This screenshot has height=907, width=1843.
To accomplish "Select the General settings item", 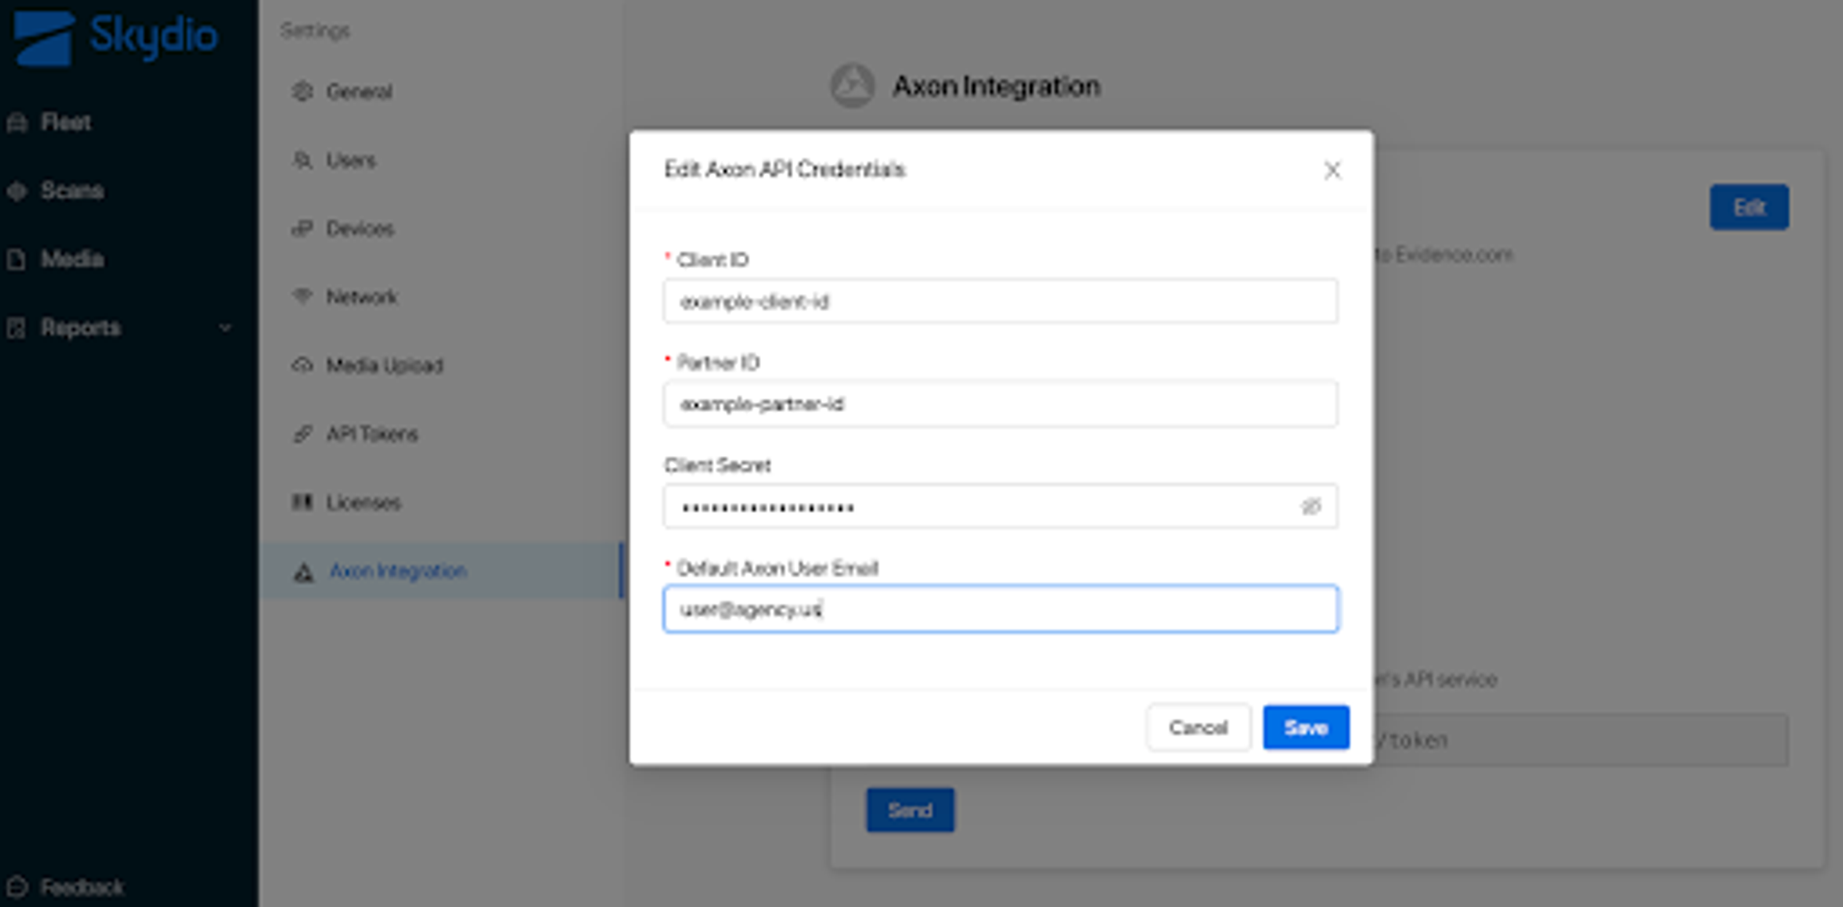I will (358, 91).
